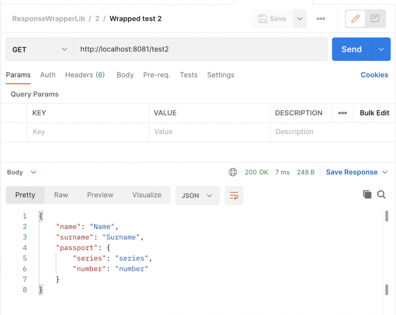Open the Save options dropdown arrow

(x=300, y=19)
